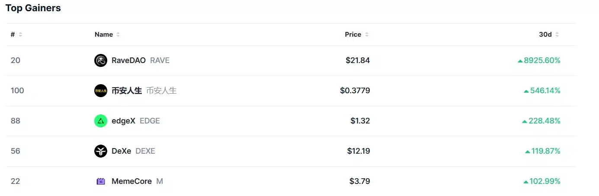
Task: Sort by rank using # sort arrows
Action: pyautogui.click(x=20, y=35)
